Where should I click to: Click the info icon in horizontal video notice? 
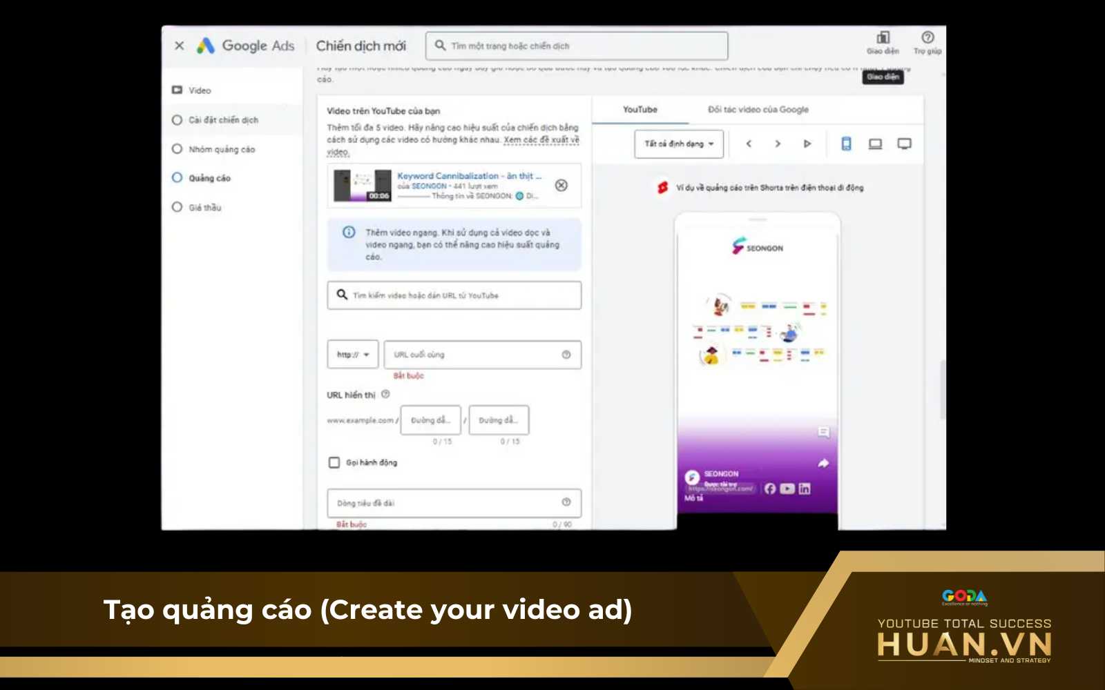tap(349, 233)
